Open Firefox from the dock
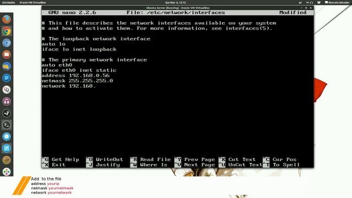 7,19
